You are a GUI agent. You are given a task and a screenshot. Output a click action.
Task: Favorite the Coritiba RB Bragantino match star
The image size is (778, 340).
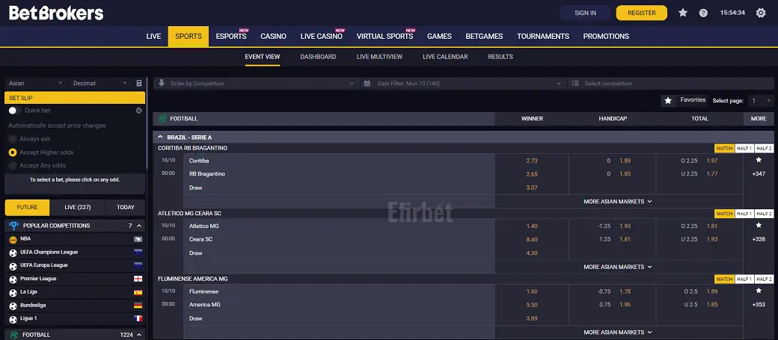pos(759,160)
